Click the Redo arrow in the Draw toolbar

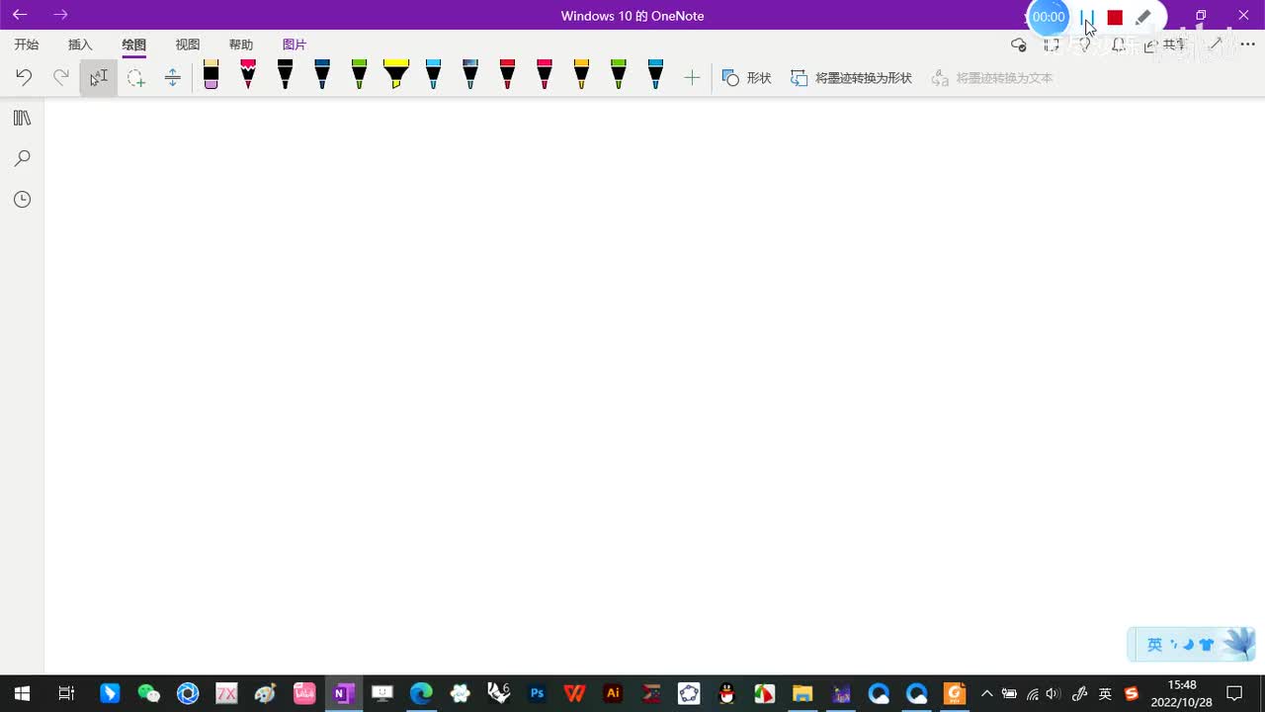[61, 77]
